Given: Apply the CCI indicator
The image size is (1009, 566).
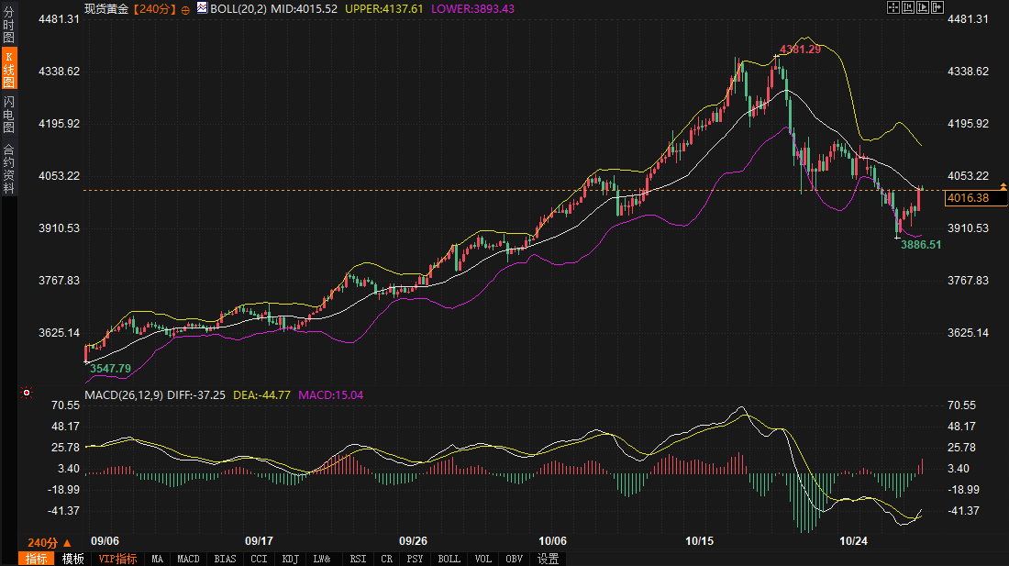Looking at the screenshot, I should click(259, 559).
